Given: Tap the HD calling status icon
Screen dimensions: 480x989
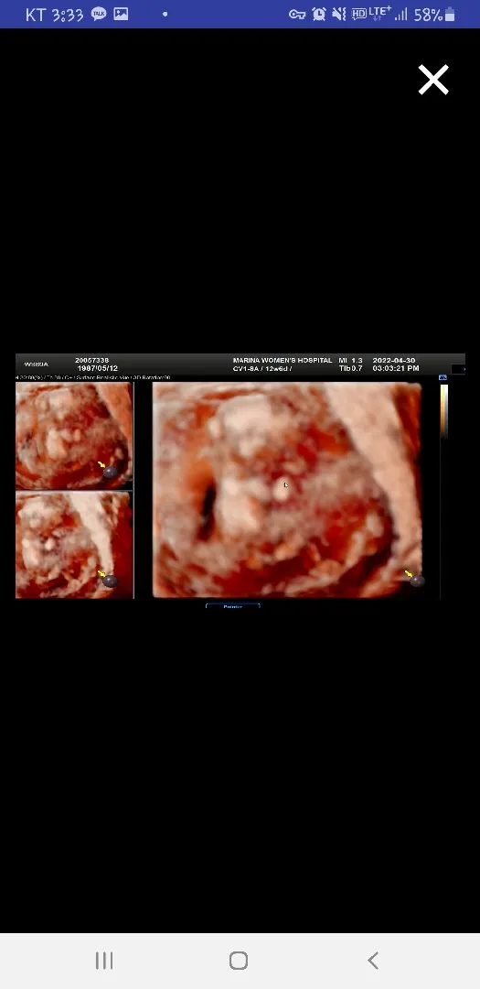Looking at the screenshot, I should coord(359,14).
